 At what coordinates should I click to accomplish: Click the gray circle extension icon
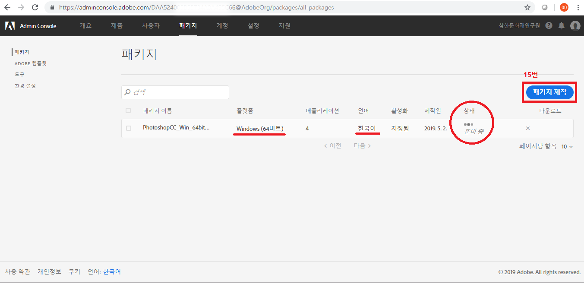pyautogui.click(x=544, y=7)
